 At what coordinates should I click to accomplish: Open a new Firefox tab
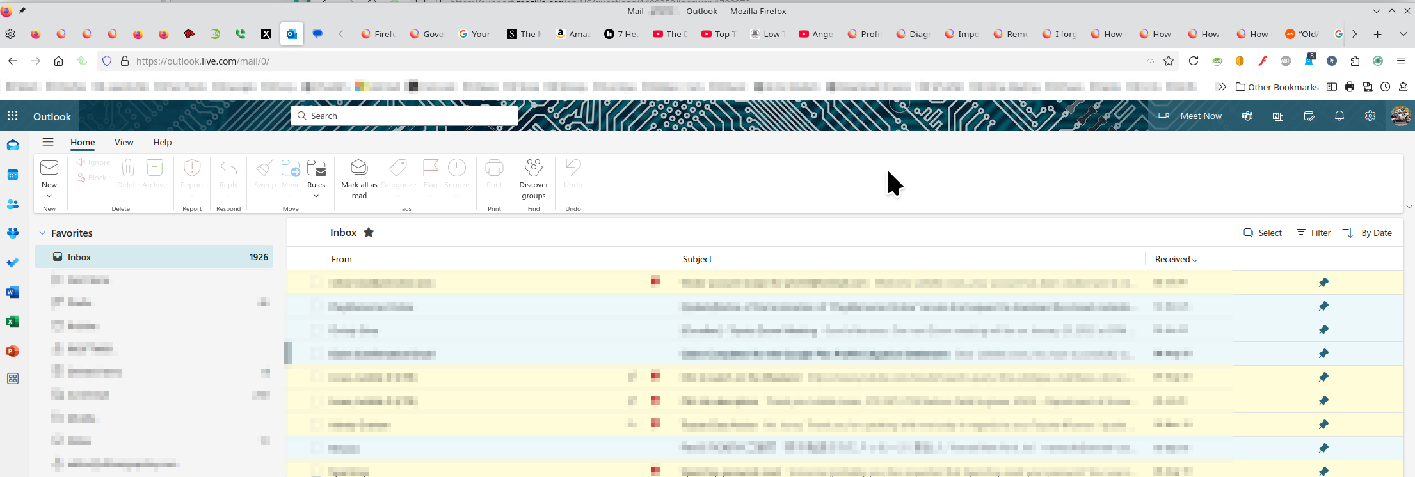point(1378,34)
